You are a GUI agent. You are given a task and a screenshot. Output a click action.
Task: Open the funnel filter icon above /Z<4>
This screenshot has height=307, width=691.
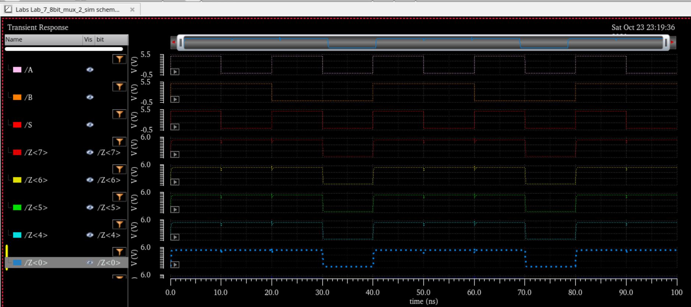point(119,224)
